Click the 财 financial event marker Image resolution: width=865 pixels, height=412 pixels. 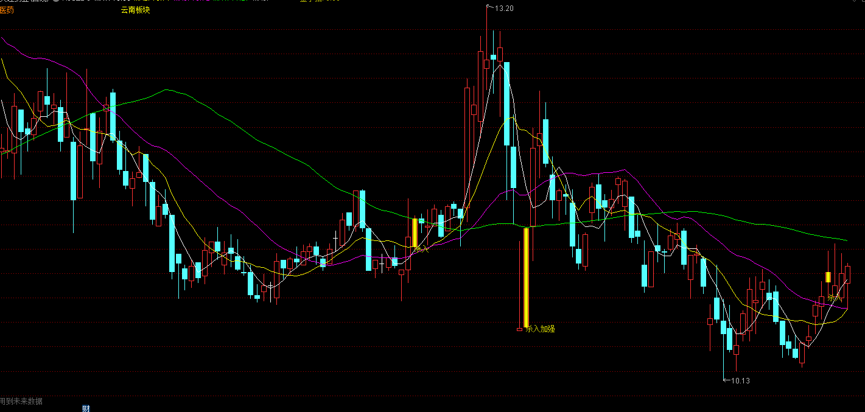86,408
